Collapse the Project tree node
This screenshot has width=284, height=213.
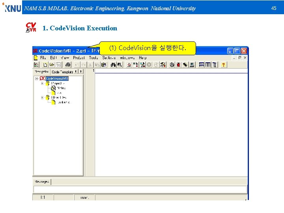coord(42,83)
